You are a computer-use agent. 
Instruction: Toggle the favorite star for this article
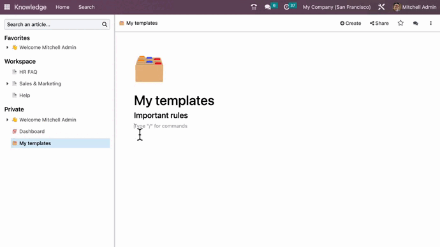click(x=400, y=24)
